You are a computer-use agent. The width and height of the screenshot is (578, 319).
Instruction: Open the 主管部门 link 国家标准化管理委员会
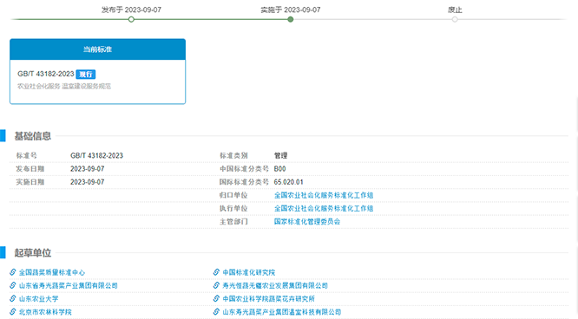click(x=307, y=222)
